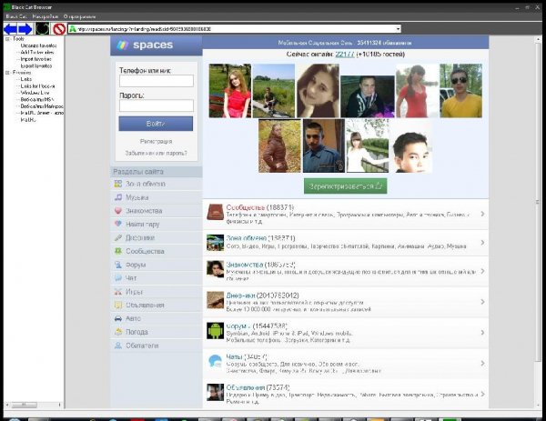Click the Объявления sidebar icon
Viewport: 546px width, 421px height.
118,305
